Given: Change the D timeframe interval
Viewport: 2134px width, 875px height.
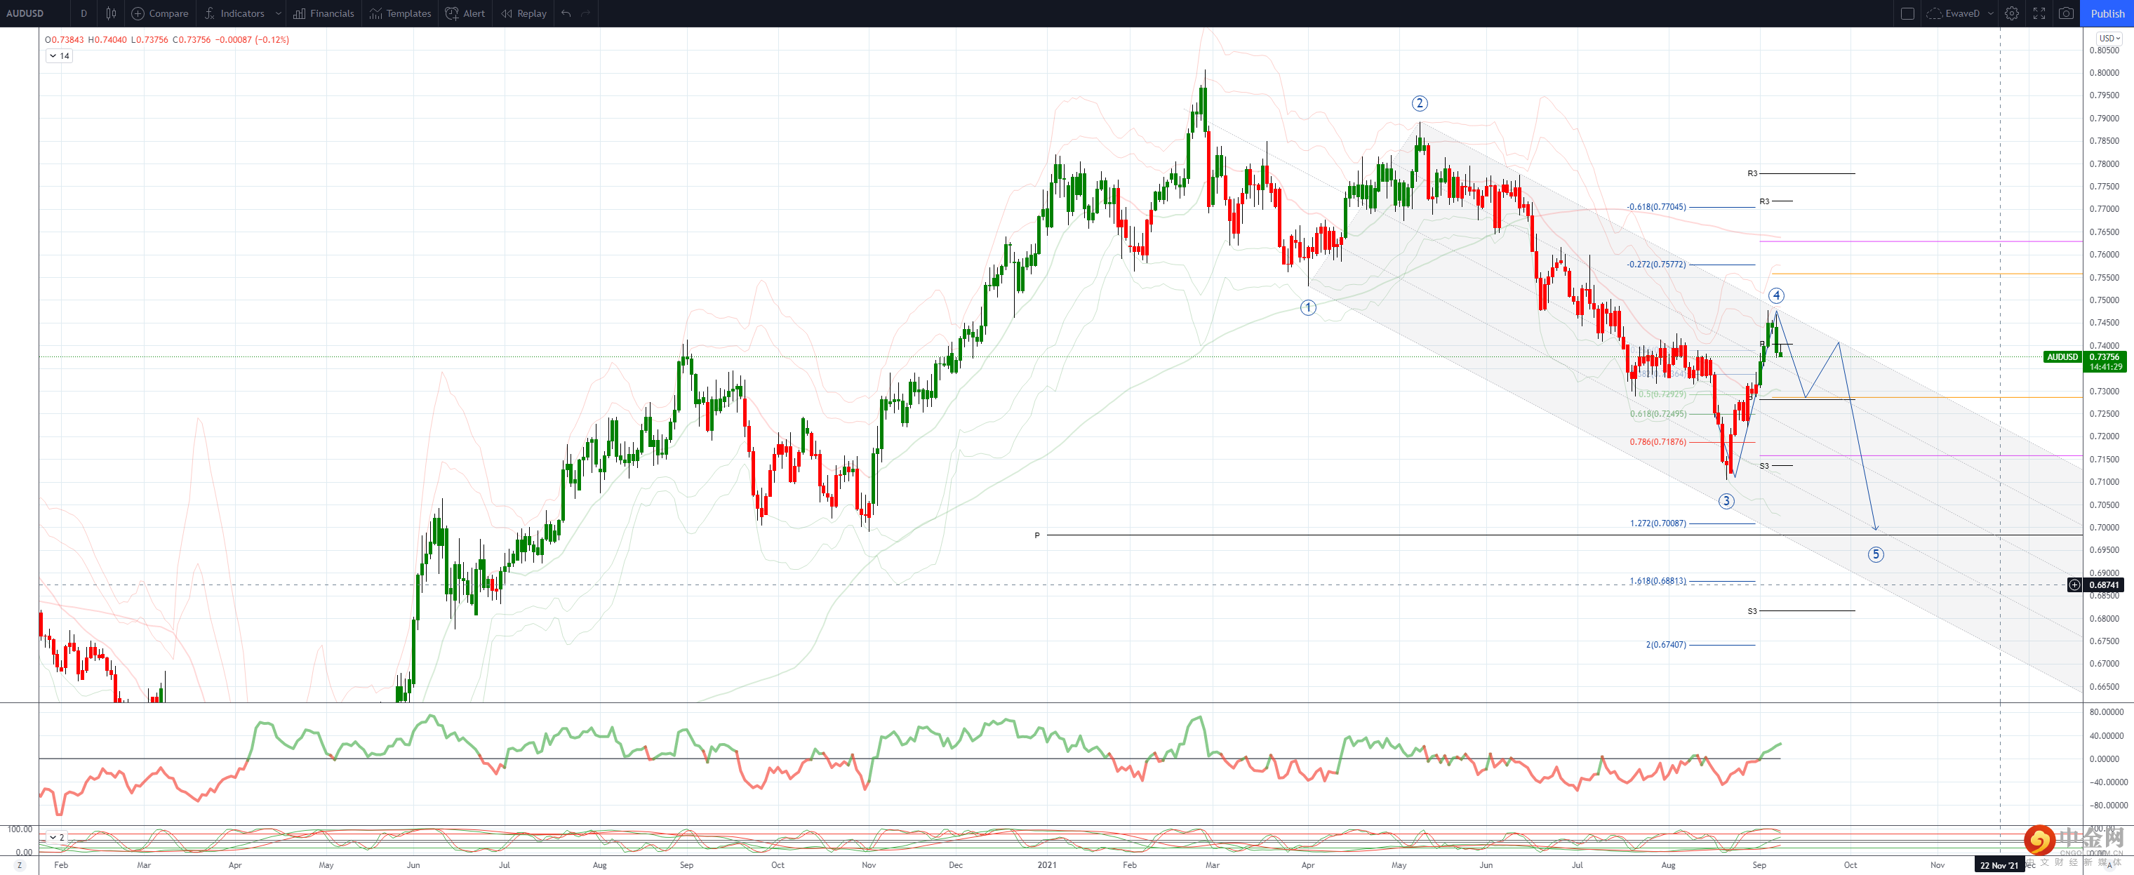Looking at the screenshot, I should tap(84, 13).
